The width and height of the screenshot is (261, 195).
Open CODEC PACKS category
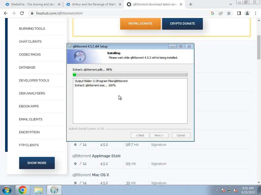coord(30,54)
